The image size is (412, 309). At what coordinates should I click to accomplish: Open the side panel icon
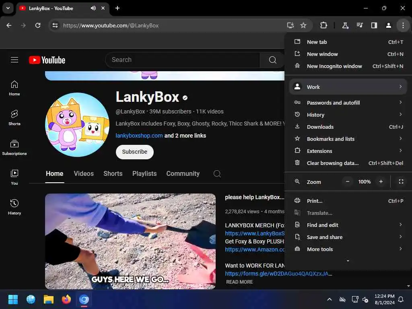click(x=374, y=25)
